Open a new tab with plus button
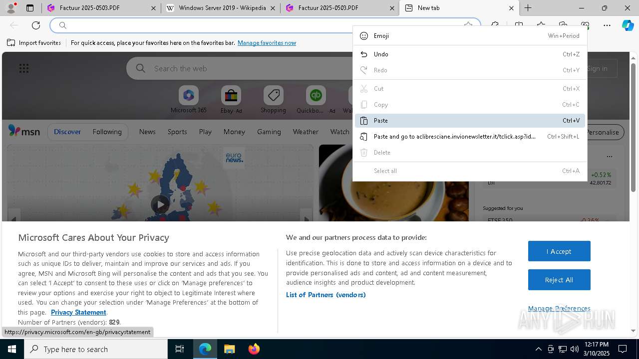The height and width of the screenshot is (359, 639). pyautogui.click(x=528, y=8)
